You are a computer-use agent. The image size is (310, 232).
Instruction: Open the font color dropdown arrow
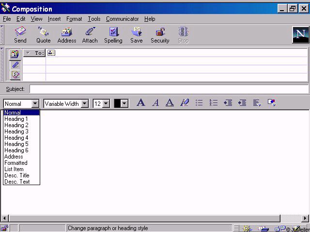[x=124, y=103]
